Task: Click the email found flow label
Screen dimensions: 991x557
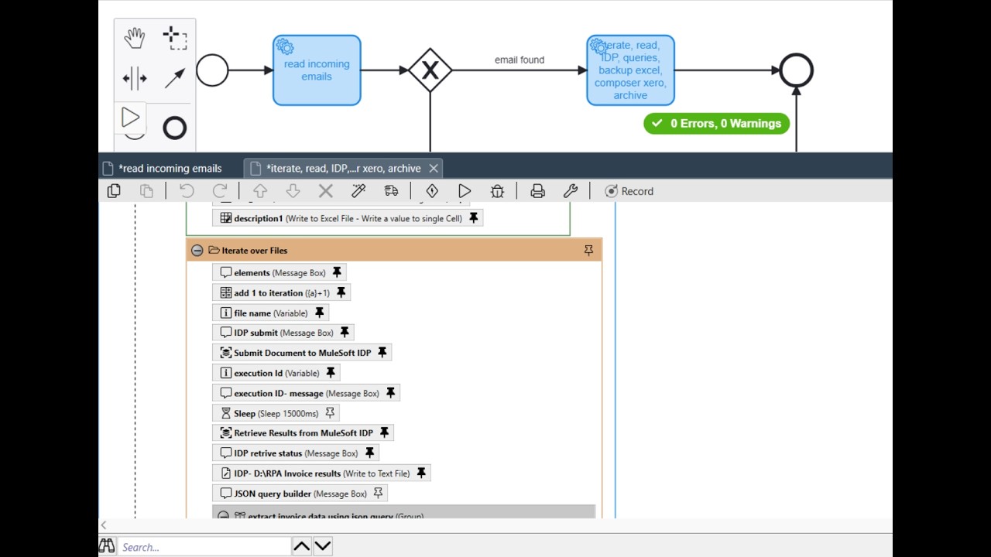Action: tap(520, 60)
